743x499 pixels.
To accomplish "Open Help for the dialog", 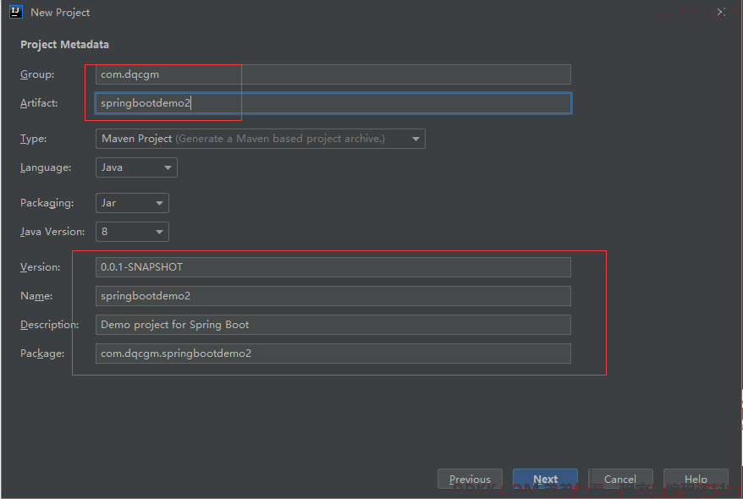I will (x=696, y=479).
